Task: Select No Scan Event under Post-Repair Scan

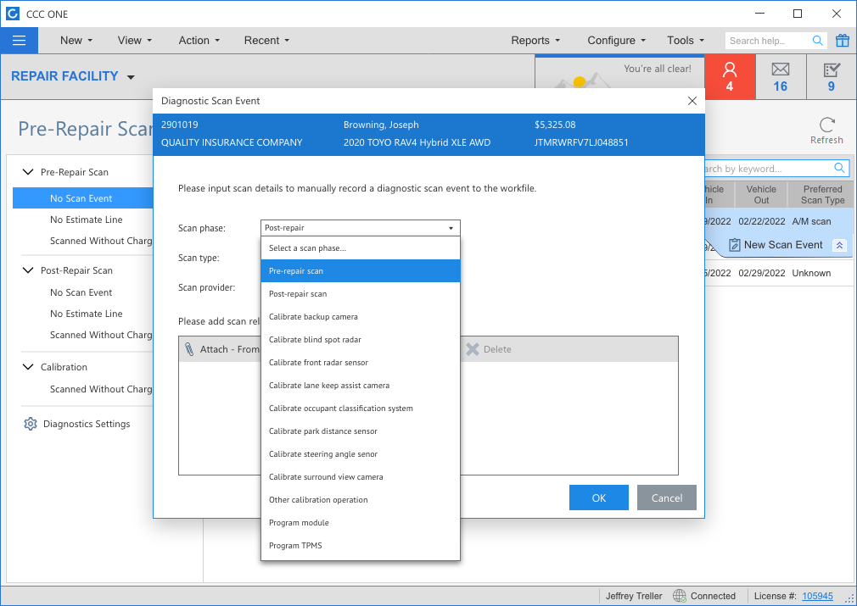Action: [x=81, y=292]
